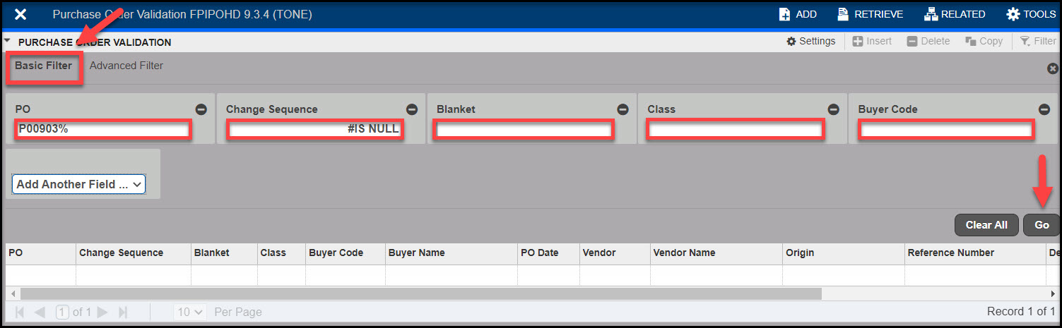Click the page number box

click(62, 312)
